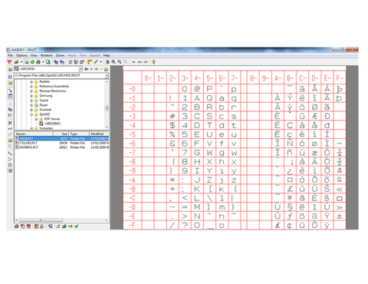
Task: Select COLORS.PLT in the file list
Action: click(x=28, y=143)
